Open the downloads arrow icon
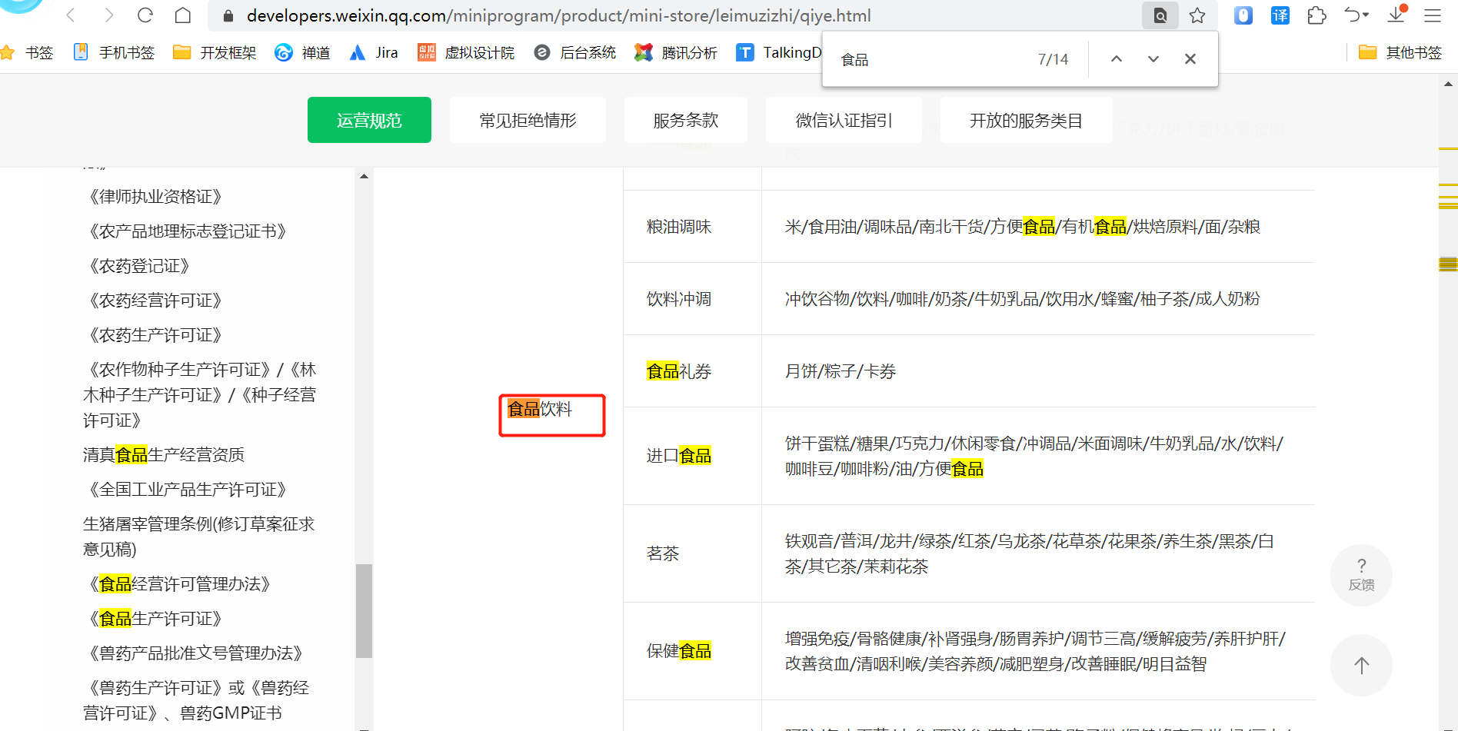Screen dimensions: 1458x731 [x=1396, y=14]
